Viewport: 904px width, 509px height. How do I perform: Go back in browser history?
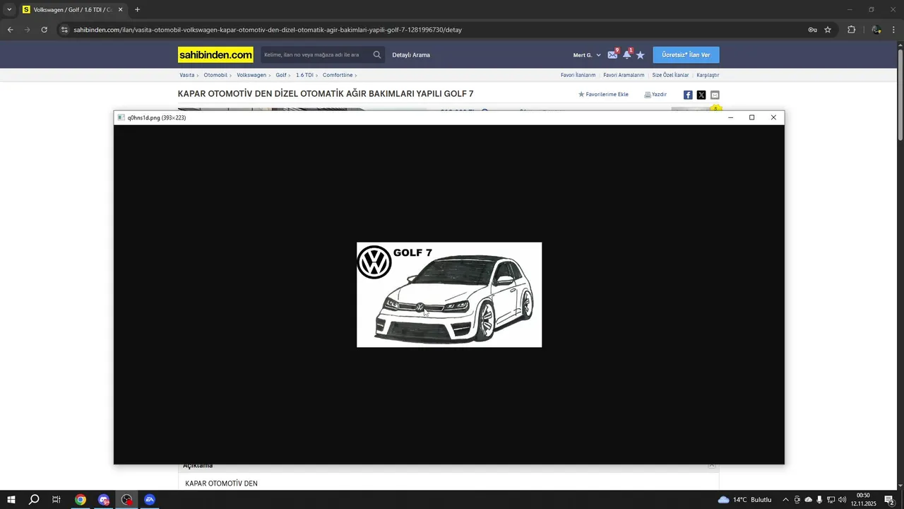tap(10, 30)
